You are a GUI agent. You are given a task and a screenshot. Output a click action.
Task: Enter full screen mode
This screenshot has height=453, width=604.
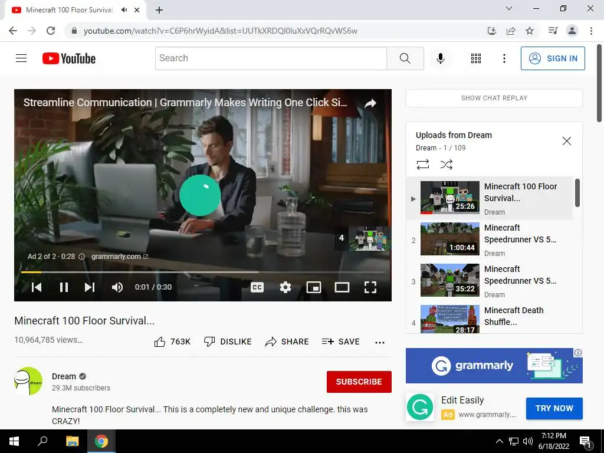pyautogui.click(x=370, y=287)
